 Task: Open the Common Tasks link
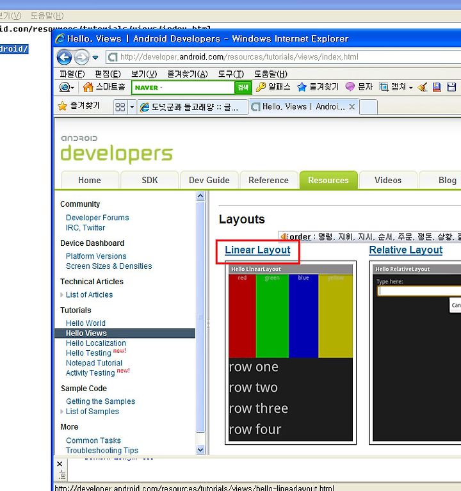click(93, 440)
